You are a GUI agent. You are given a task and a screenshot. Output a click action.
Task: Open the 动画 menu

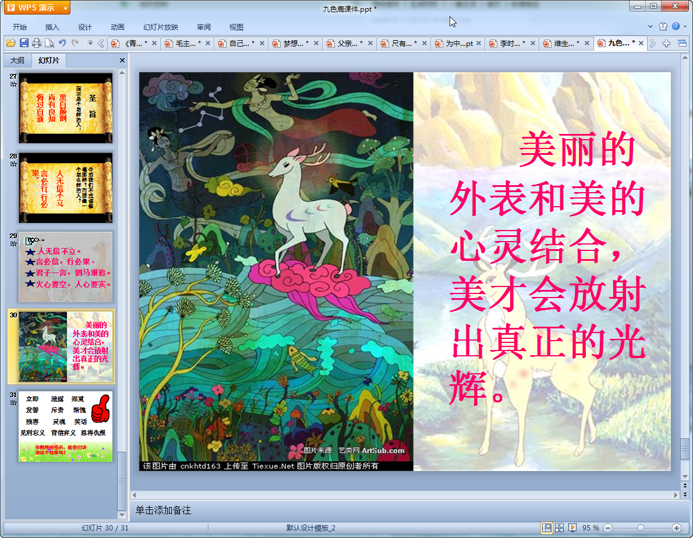pyautogui.click(x=118, y=27)
